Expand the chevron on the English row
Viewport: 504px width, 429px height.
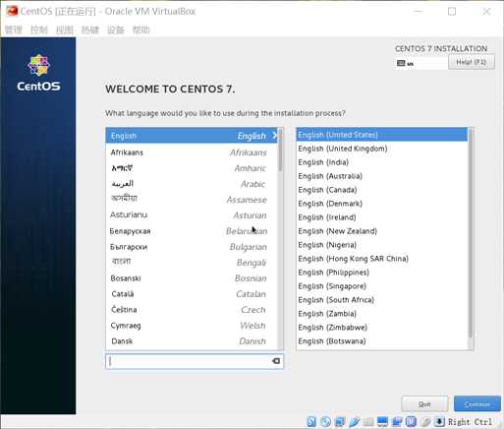274,136
